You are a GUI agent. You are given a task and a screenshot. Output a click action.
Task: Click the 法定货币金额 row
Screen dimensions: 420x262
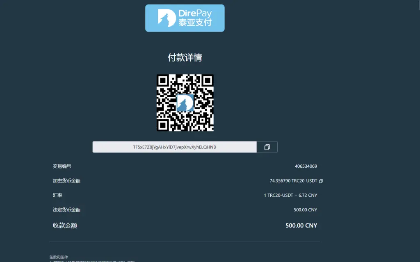coord(66,210)
